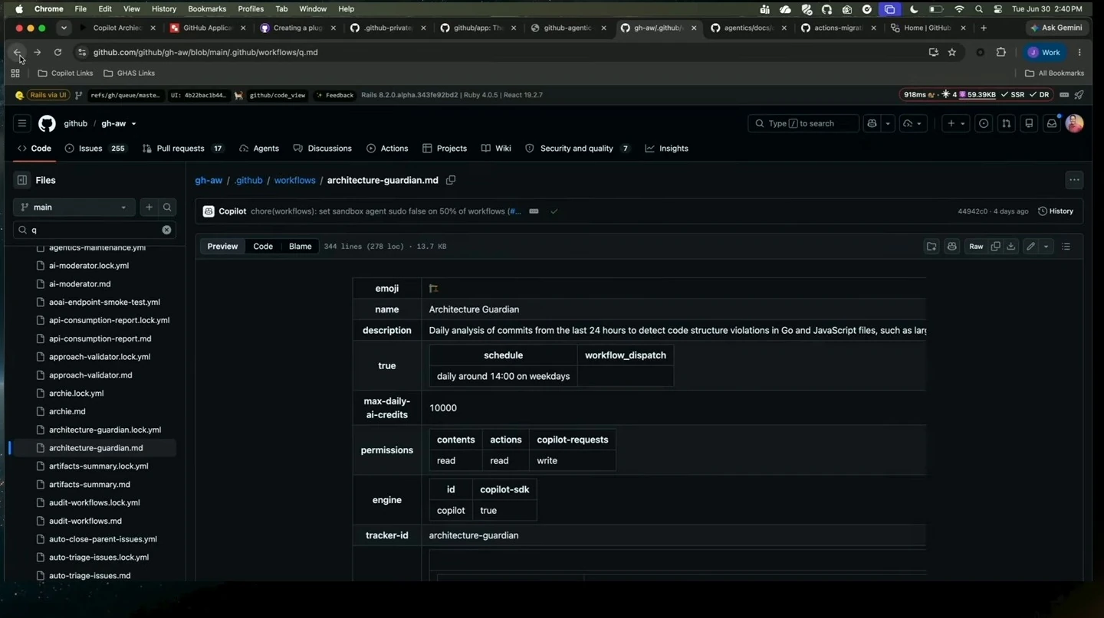
Task: Open pull requests icon in GitHub header
Action: pyautogui.click(x=1006, y=123)
